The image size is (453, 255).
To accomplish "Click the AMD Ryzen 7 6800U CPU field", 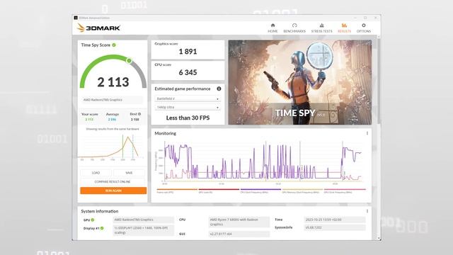I will click(x=239, y=222).
